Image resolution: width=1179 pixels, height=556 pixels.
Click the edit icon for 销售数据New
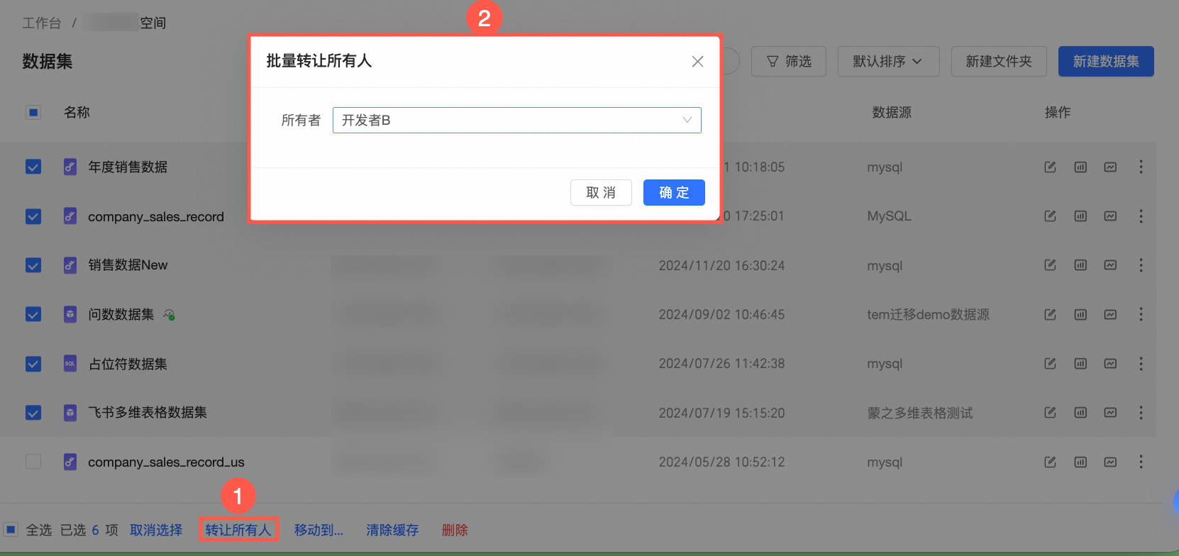1050,265
